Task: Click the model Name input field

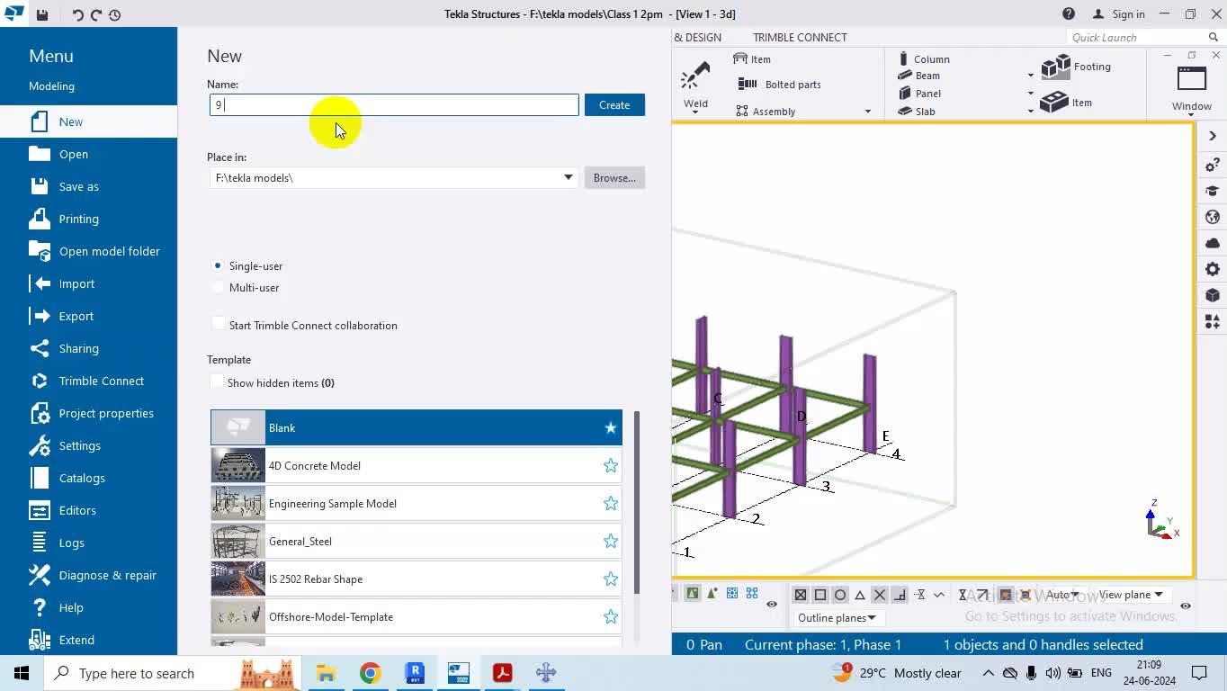Action: [x=394, y=105]
